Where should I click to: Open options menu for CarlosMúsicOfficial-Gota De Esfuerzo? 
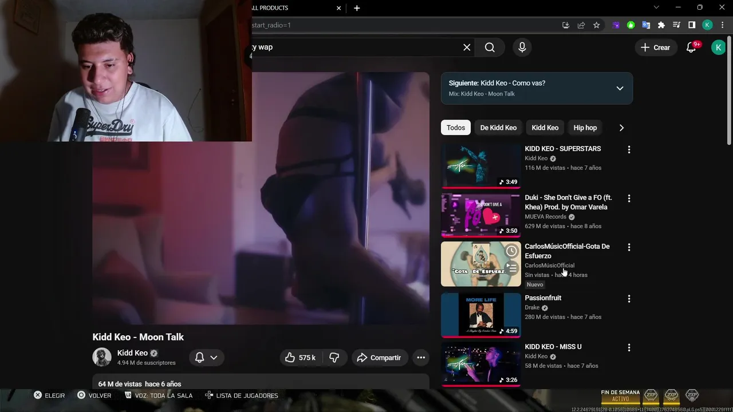(x=629, y=247)
